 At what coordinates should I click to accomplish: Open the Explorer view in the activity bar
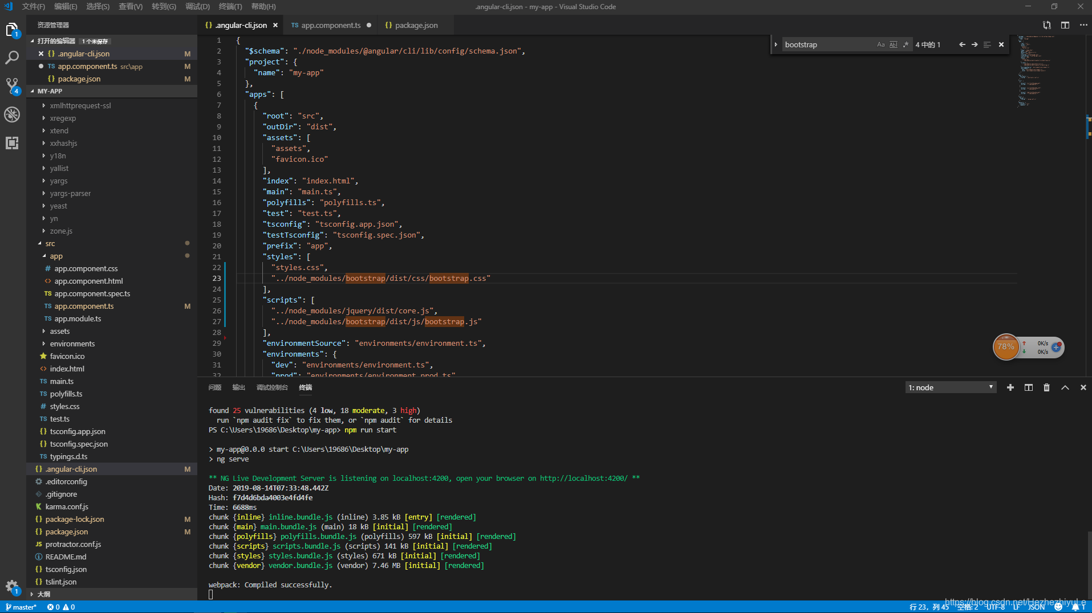[12, 30]
